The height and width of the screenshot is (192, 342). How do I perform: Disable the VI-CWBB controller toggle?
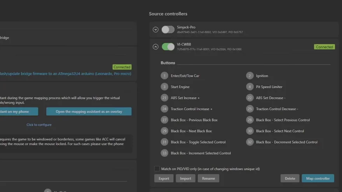168,47
